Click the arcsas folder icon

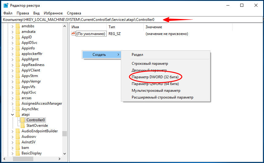pyautogui.click(x=18, y=98)
